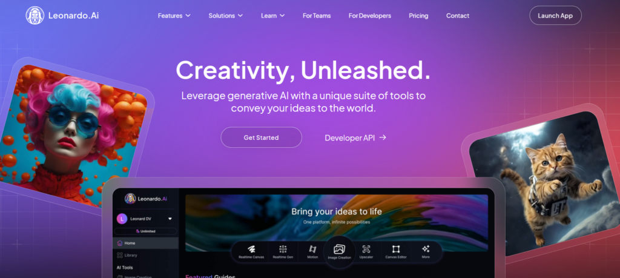
Task: Expand the Features dropdown menu
Action: 174,16
